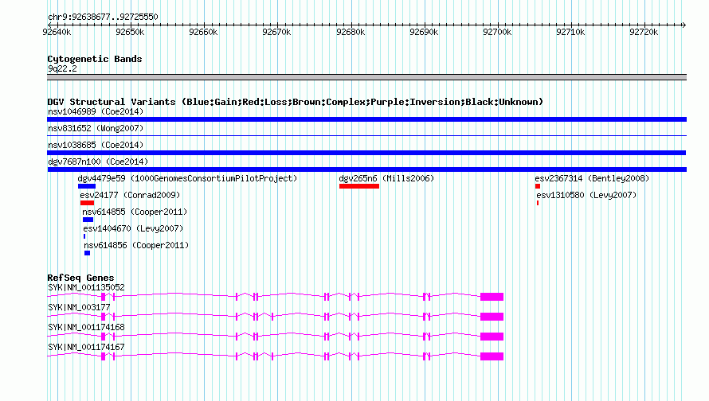Click the tiny blue mark under esv1404670
709x401 pixels.
tap(84, 236)
